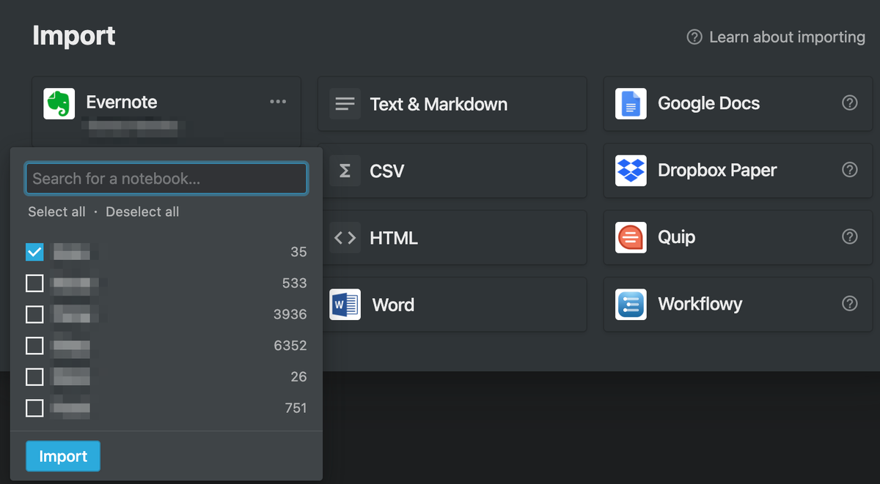Viewport: 880px width, 484px height.
Task: Check the notebook with 3936 notes
Action: (x=34, y=314)
